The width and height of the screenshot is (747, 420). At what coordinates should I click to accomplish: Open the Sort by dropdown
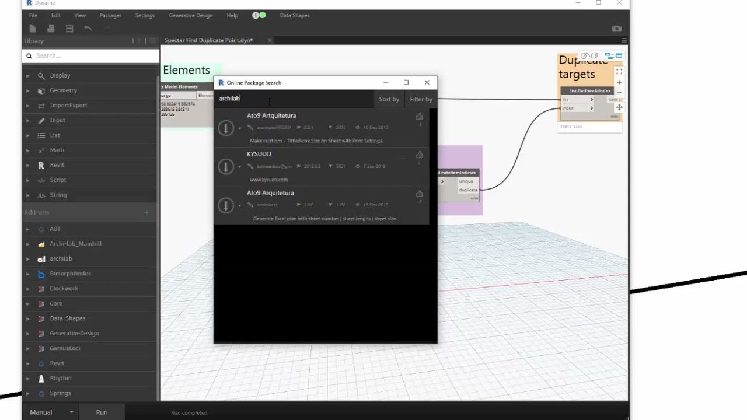click(x=389, y=99)
